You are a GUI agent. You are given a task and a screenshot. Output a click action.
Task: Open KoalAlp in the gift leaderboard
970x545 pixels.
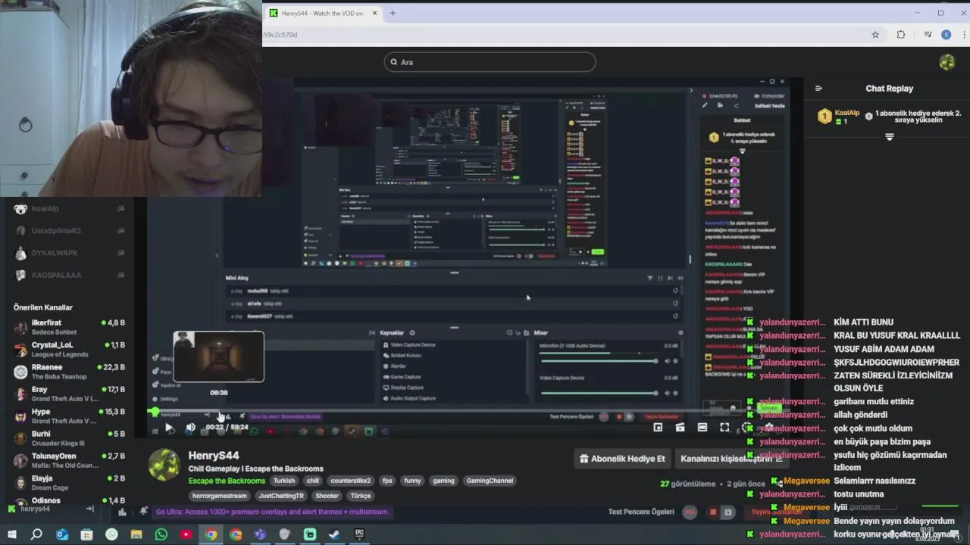coord(846,113)
